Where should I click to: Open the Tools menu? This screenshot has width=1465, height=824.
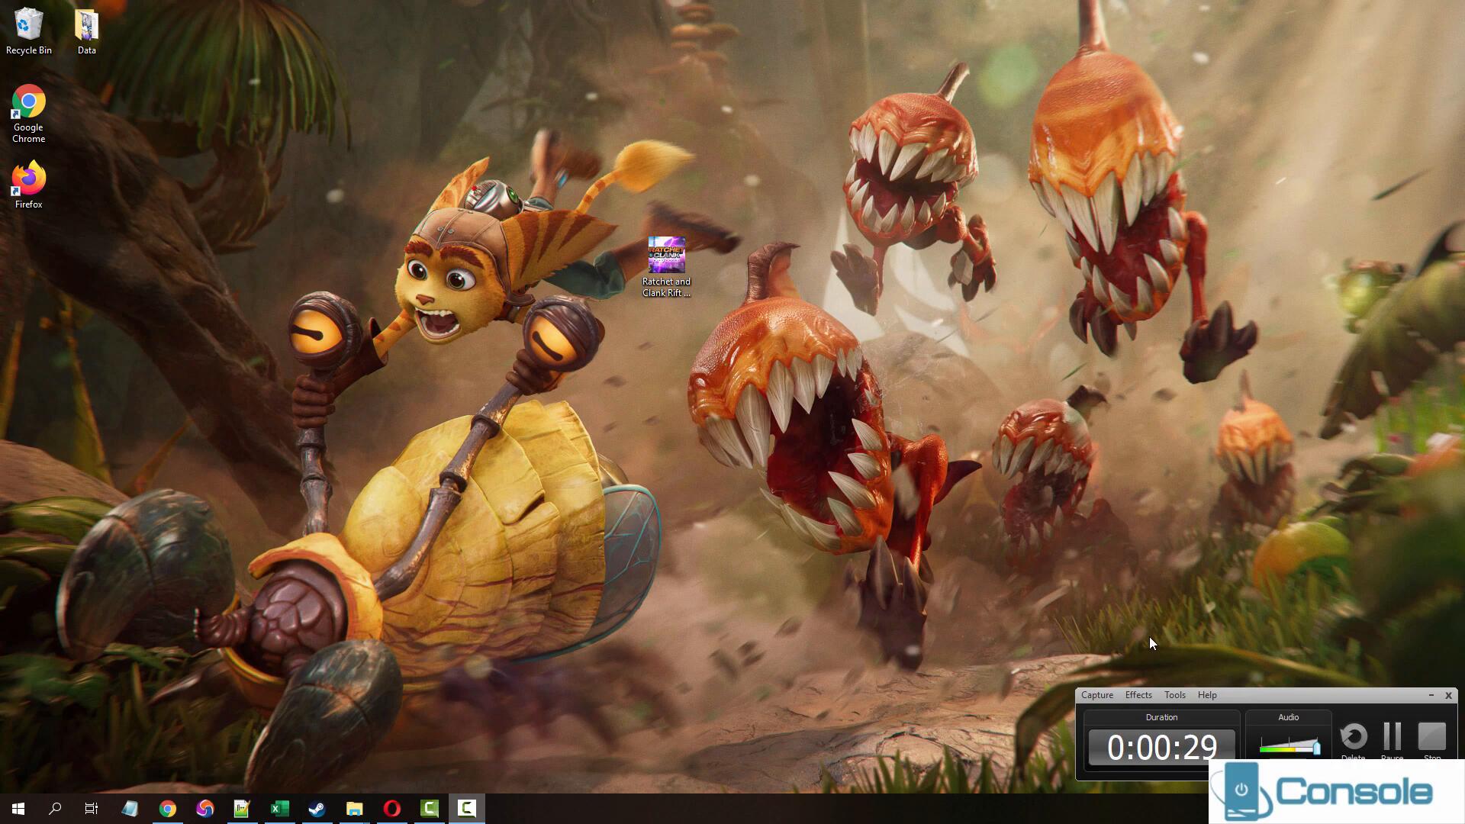[1174, 695]
